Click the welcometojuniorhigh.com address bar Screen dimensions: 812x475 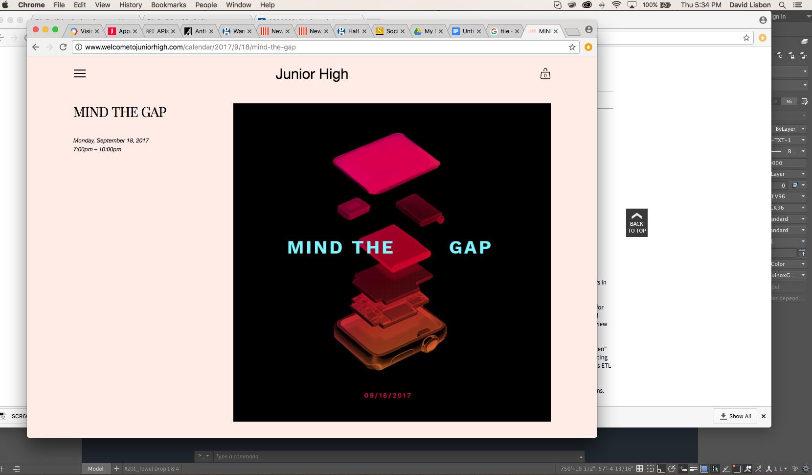(325, 47)
